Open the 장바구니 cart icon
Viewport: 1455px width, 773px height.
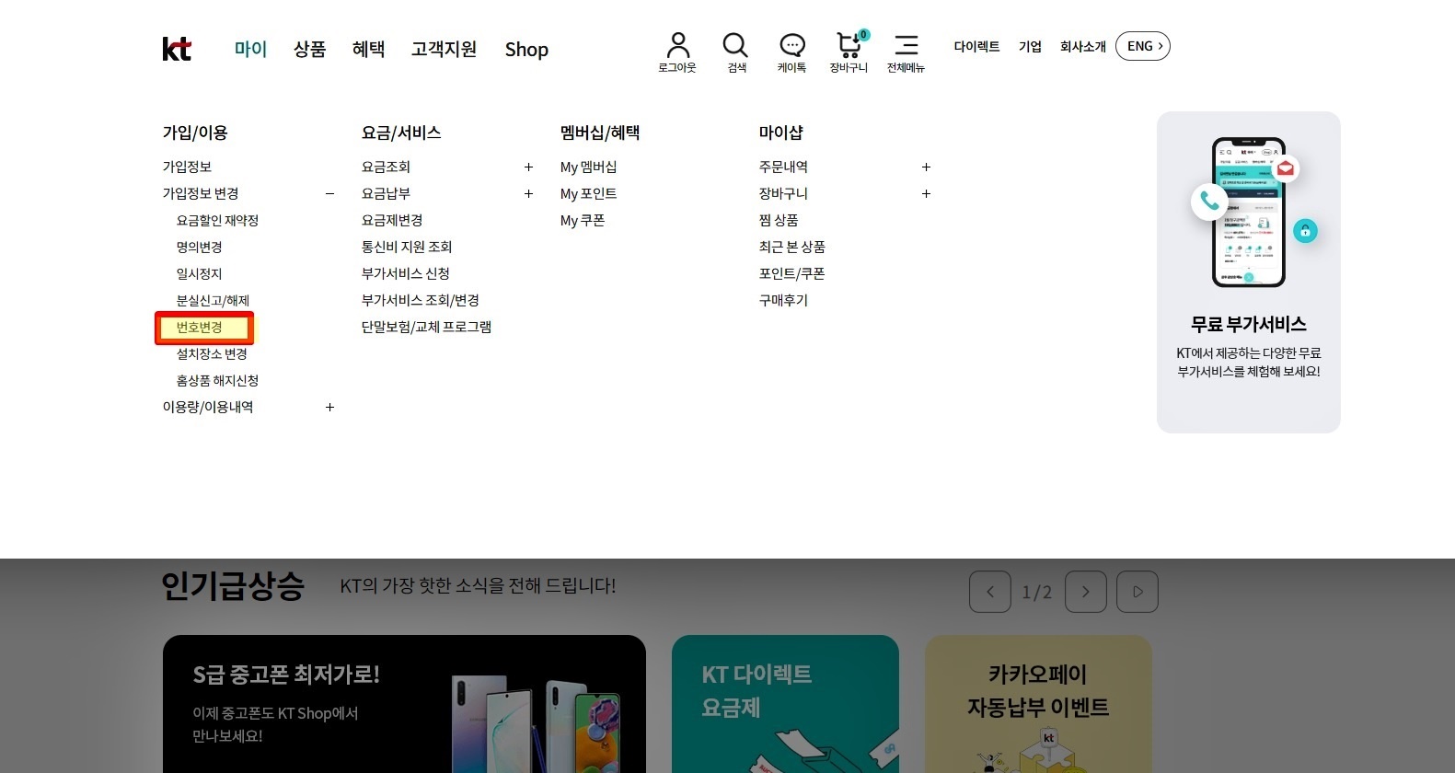(x=849, y=52)
